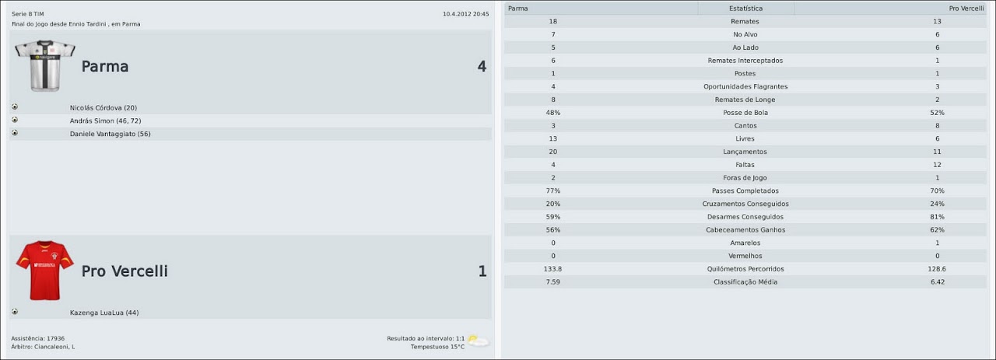The width and height of the screenshot is (996, 360).
Task: Select the Remates statistics row
Action: click(x=745, y=21)
